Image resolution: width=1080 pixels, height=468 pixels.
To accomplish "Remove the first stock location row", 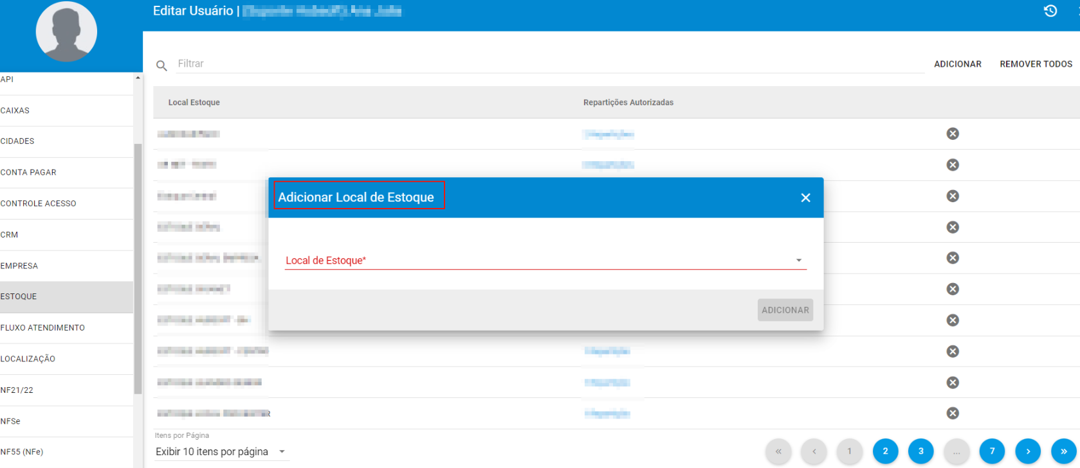I will point(953,134).
